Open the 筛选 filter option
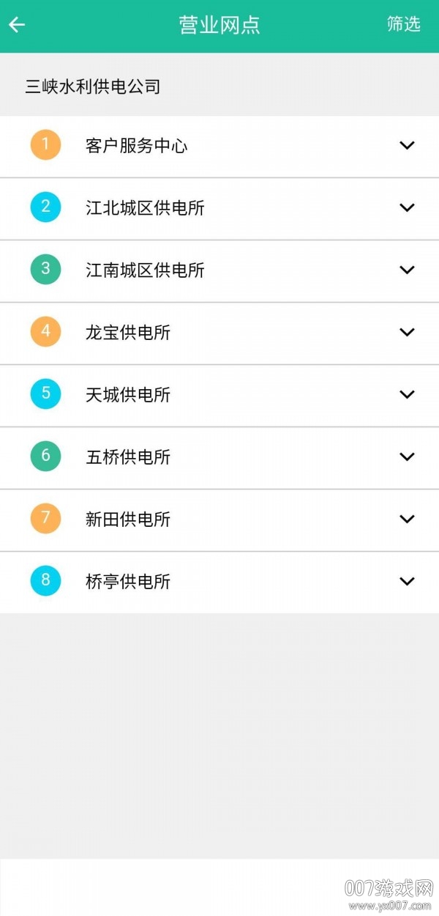This screenshot has width=439, height=916. (x=404, y=24)
